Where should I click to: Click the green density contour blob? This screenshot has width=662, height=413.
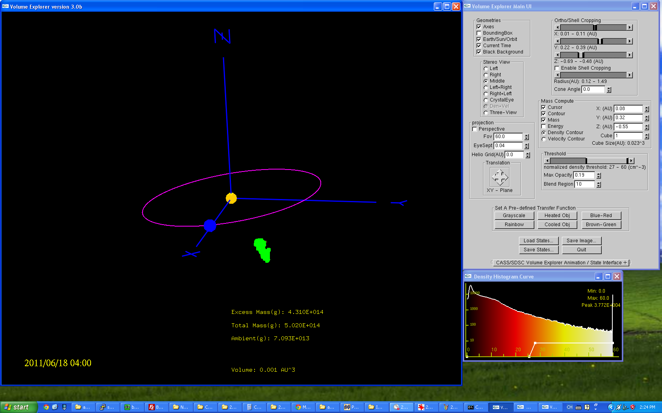tap(262, 250)
